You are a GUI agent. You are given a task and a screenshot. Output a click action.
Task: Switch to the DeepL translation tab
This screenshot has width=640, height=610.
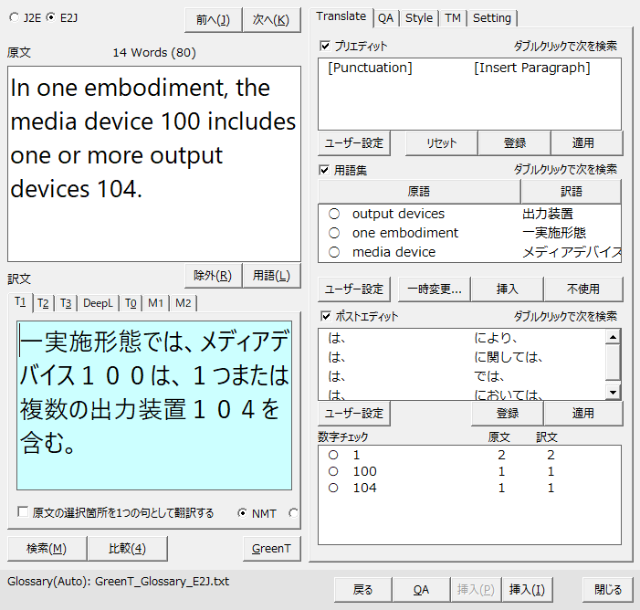pos(99,303)
